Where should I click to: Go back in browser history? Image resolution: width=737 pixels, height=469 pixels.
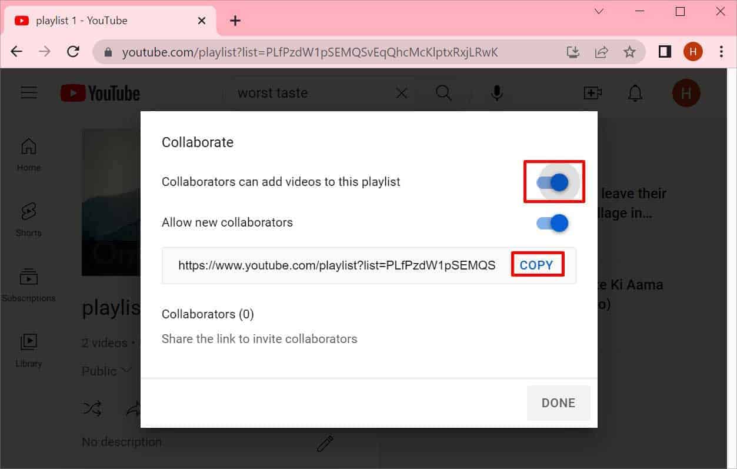(x=16, y=52)
